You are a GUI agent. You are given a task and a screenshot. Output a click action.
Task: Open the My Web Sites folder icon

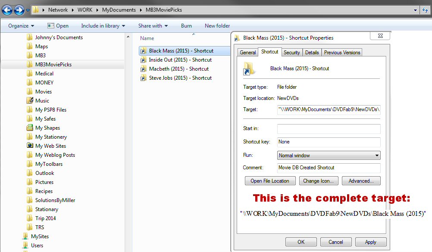(x=30, y=146)
